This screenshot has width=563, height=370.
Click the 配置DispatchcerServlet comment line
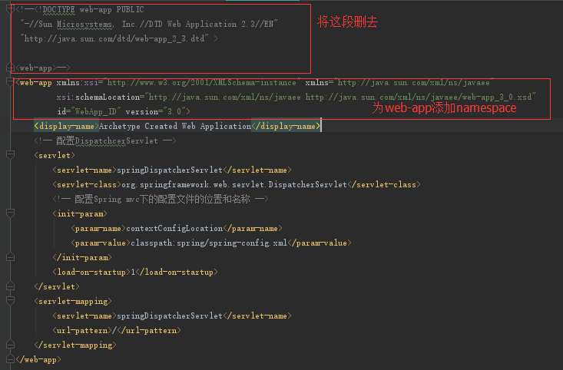click(x=105, y=140)
